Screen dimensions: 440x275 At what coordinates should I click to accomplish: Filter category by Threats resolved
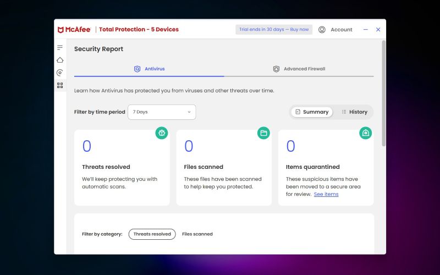click(152, 234)
